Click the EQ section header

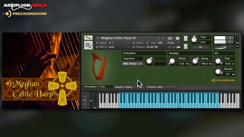tap(224, 53)
